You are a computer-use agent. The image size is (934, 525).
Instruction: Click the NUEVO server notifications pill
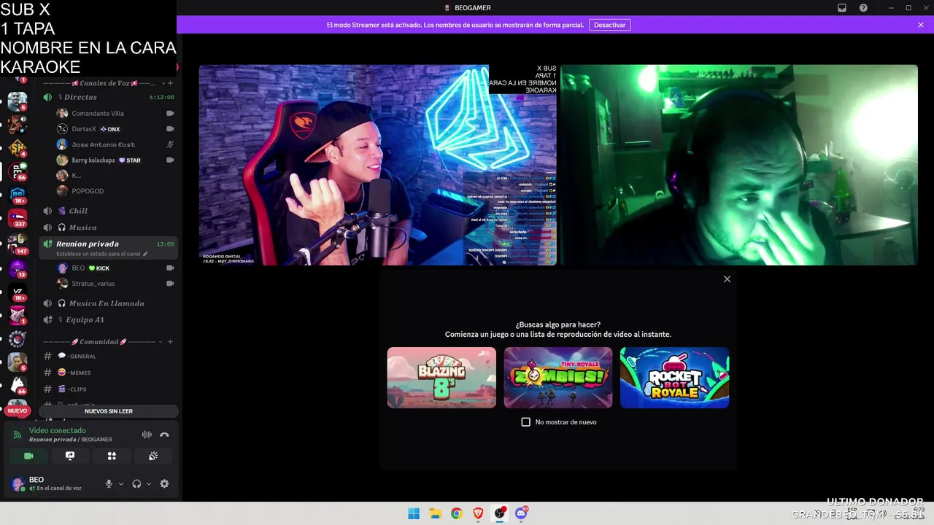tap(18, 411)
